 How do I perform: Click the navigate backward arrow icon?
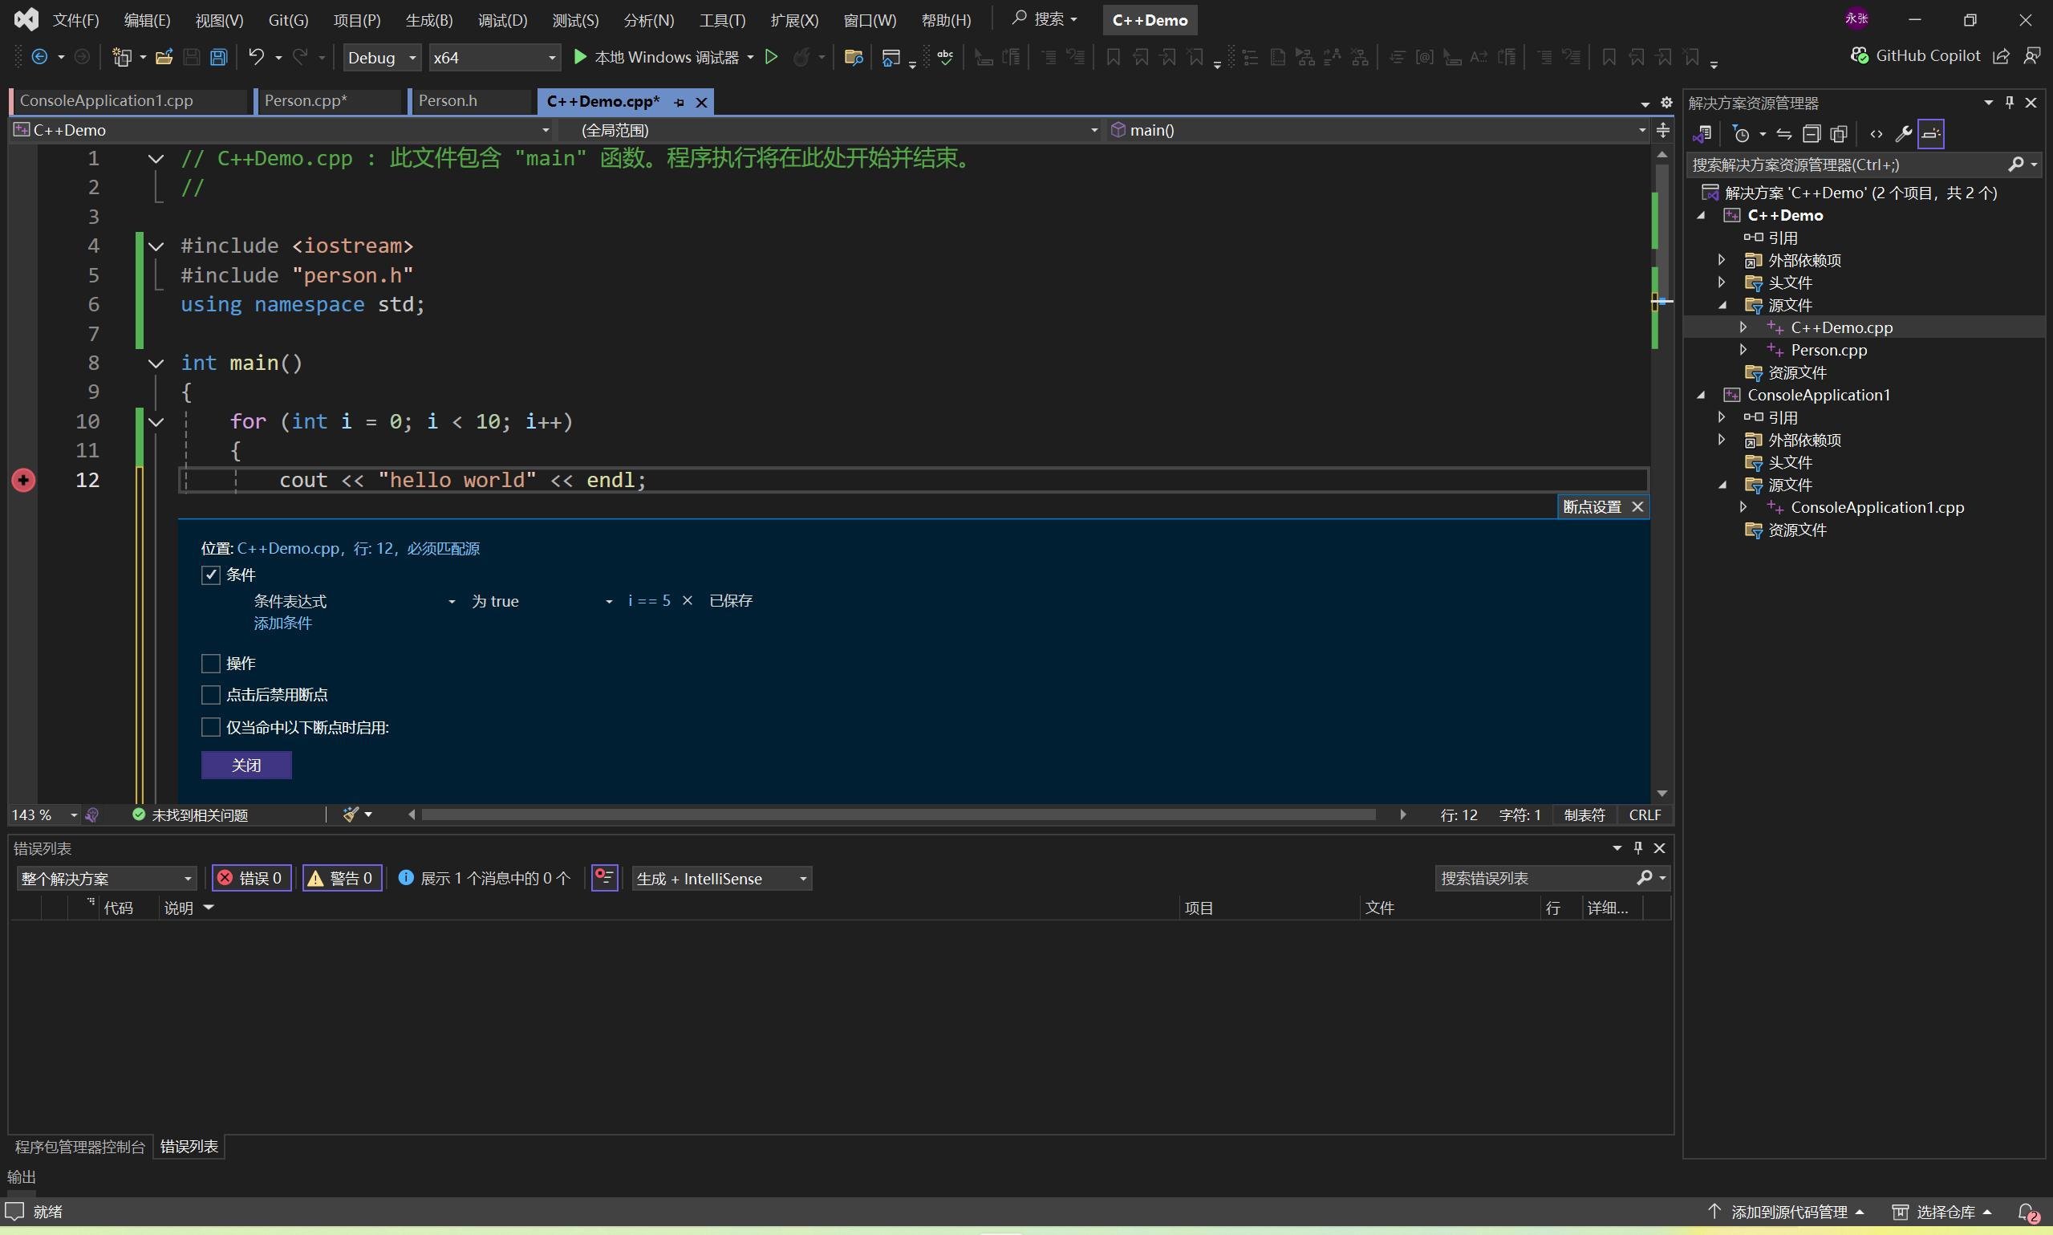point(39,58)
